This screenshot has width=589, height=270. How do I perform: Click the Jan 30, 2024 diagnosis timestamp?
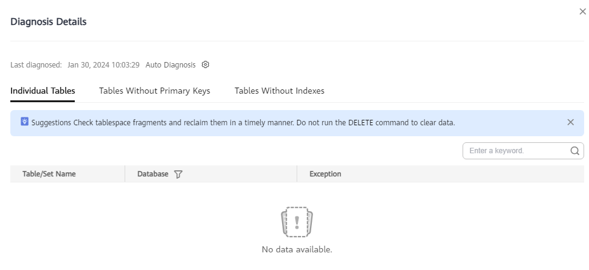pyautogui.click(x=103, y=65)
